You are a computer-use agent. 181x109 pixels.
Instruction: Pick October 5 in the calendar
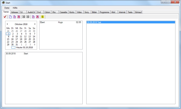26,34
